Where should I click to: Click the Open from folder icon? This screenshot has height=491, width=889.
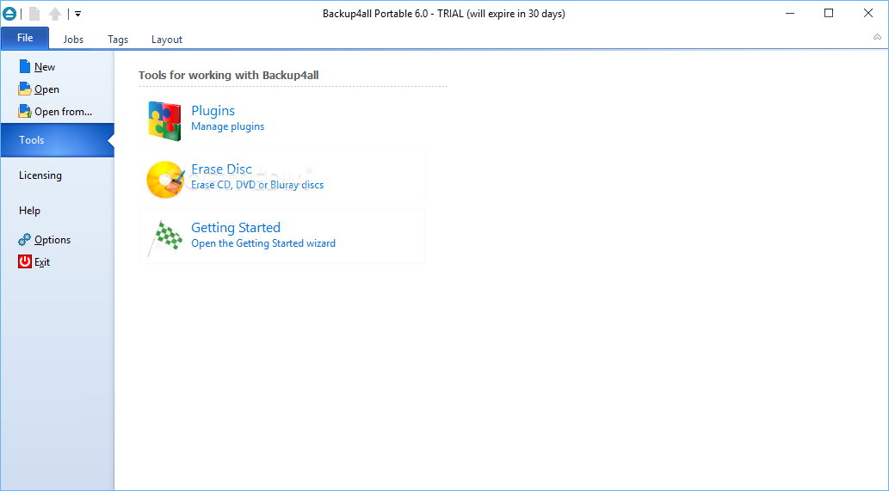(x=24, y=111)
